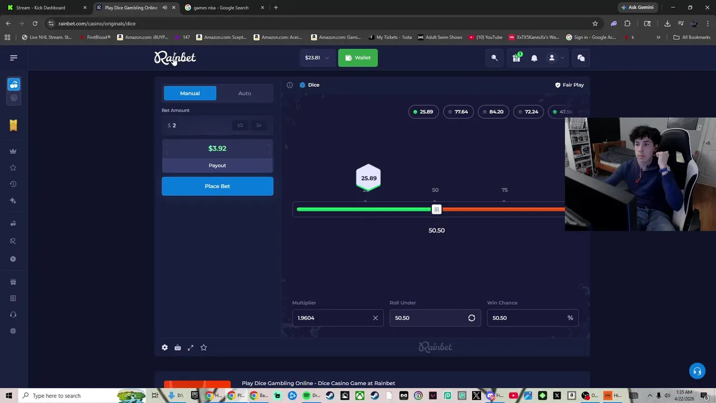
Task: Open the golden ticket promo in sidebar
Action: [x=13, y=125]
